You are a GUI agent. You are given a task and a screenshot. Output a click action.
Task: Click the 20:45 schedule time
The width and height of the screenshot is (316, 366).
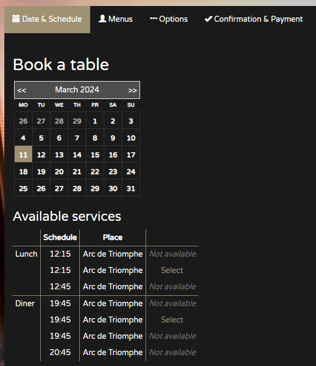[x=60, y=352]
